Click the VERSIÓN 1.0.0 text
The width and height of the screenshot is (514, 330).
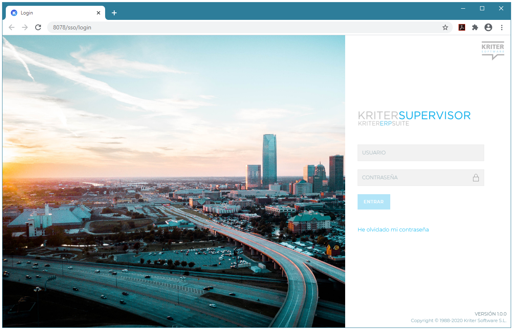coord(490,314)
